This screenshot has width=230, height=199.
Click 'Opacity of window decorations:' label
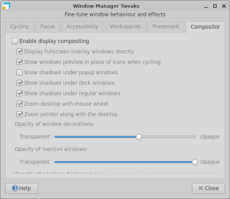(x=54, y=124)
